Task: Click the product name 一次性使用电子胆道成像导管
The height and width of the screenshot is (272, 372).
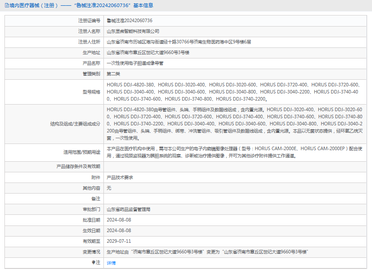Action: point(135,63)
